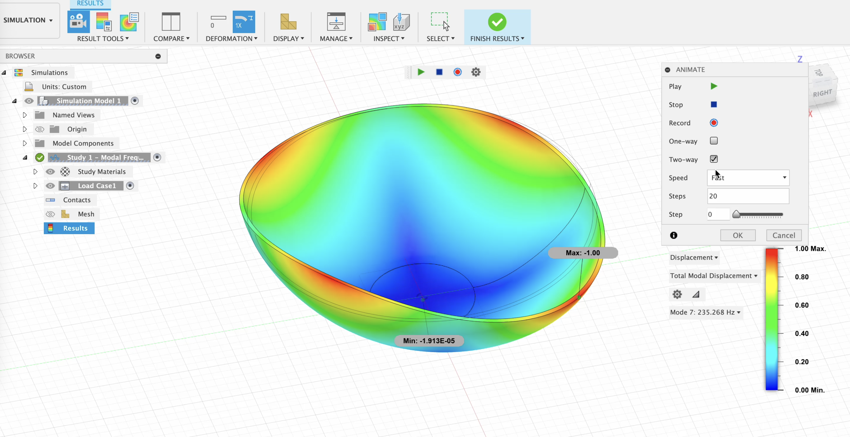Open the DEFORMATION menu
The image size is (850, 437).
click(231, 39)
